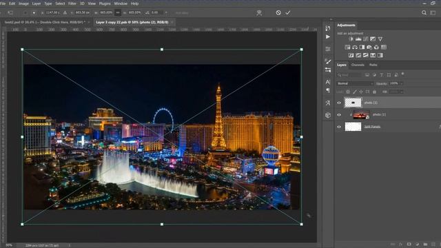Filter layers by pixel layers
The image size is (441, 248).
click(x=367, y=75)
